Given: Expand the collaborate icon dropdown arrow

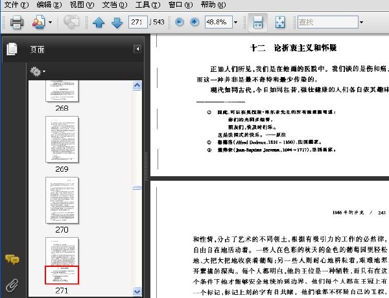Looking at the screenshot, I should click(50, 22).
